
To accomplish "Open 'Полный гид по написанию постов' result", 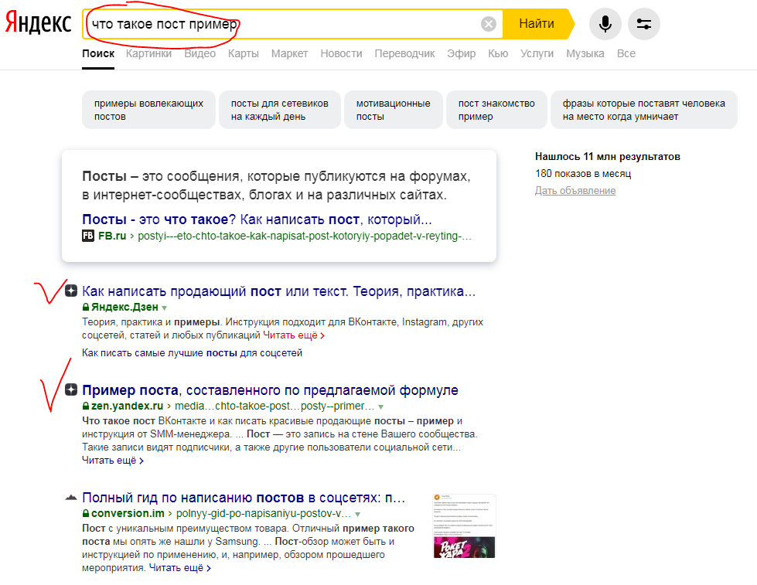I will (244, 497).
